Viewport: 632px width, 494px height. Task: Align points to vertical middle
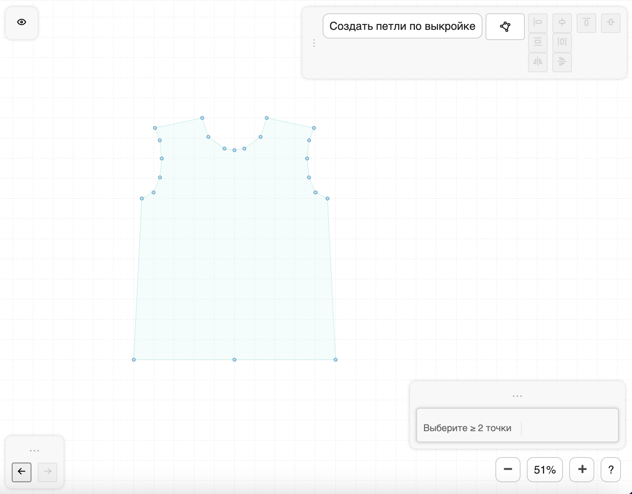click(x=610, y=22)
